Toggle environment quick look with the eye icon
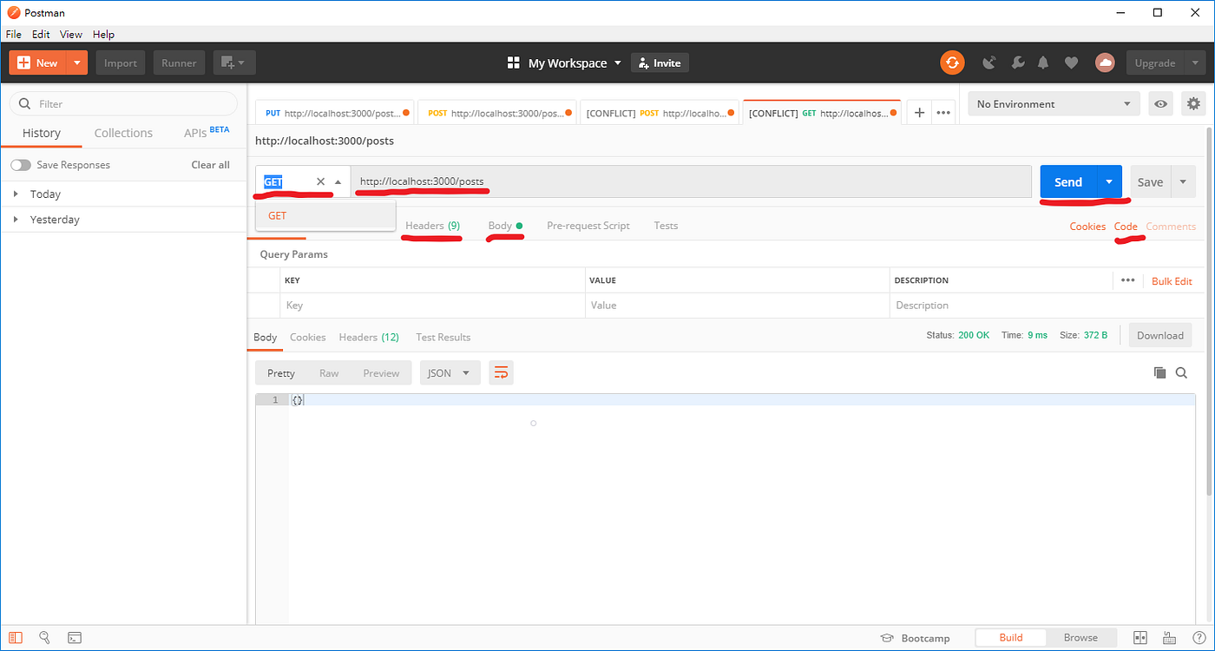The width and height of the screenshot is (1215, 651). (1160, 103)
